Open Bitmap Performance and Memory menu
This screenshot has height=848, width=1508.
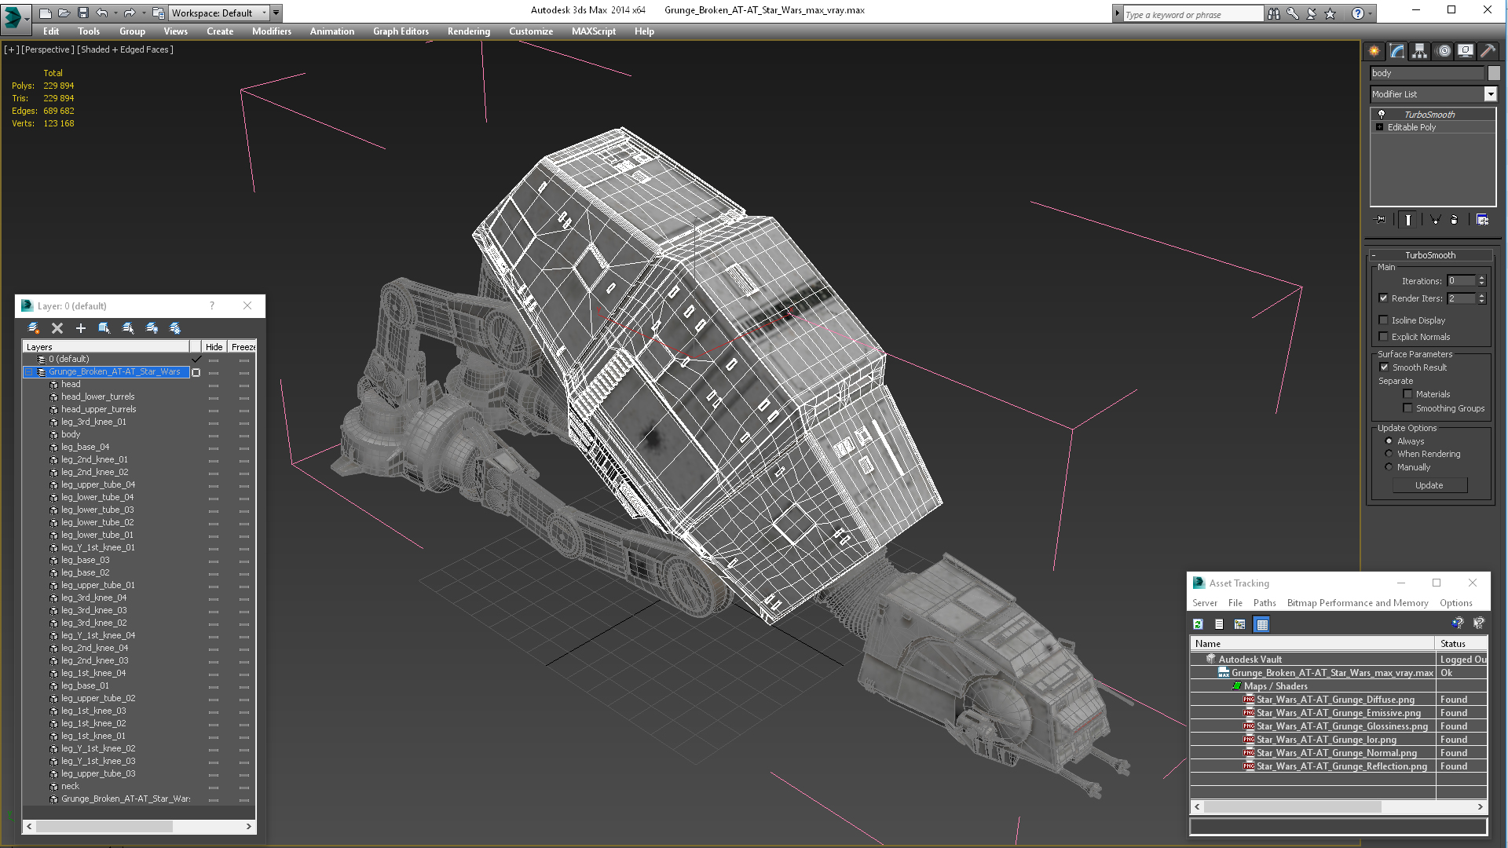(x=1357, y=603)
